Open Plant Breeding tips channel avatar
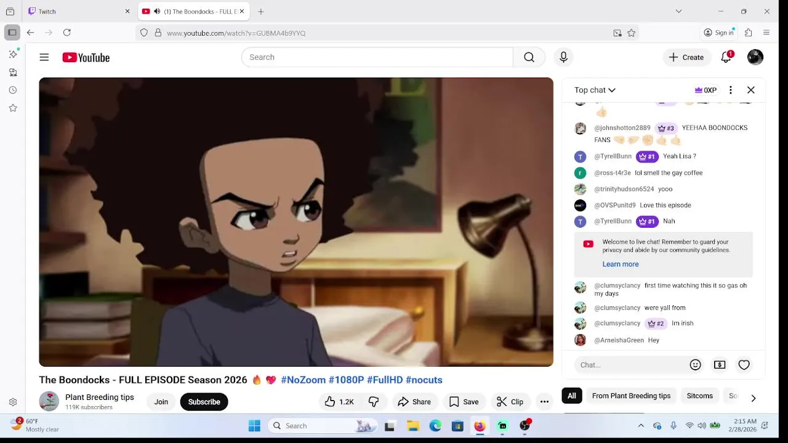Viewport: 788px width, 443px height. click(x=49, y=401)
